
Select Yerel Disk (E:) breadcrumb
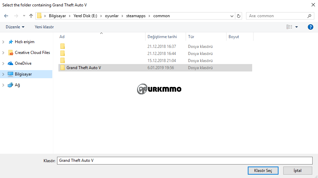pos(85,16)
